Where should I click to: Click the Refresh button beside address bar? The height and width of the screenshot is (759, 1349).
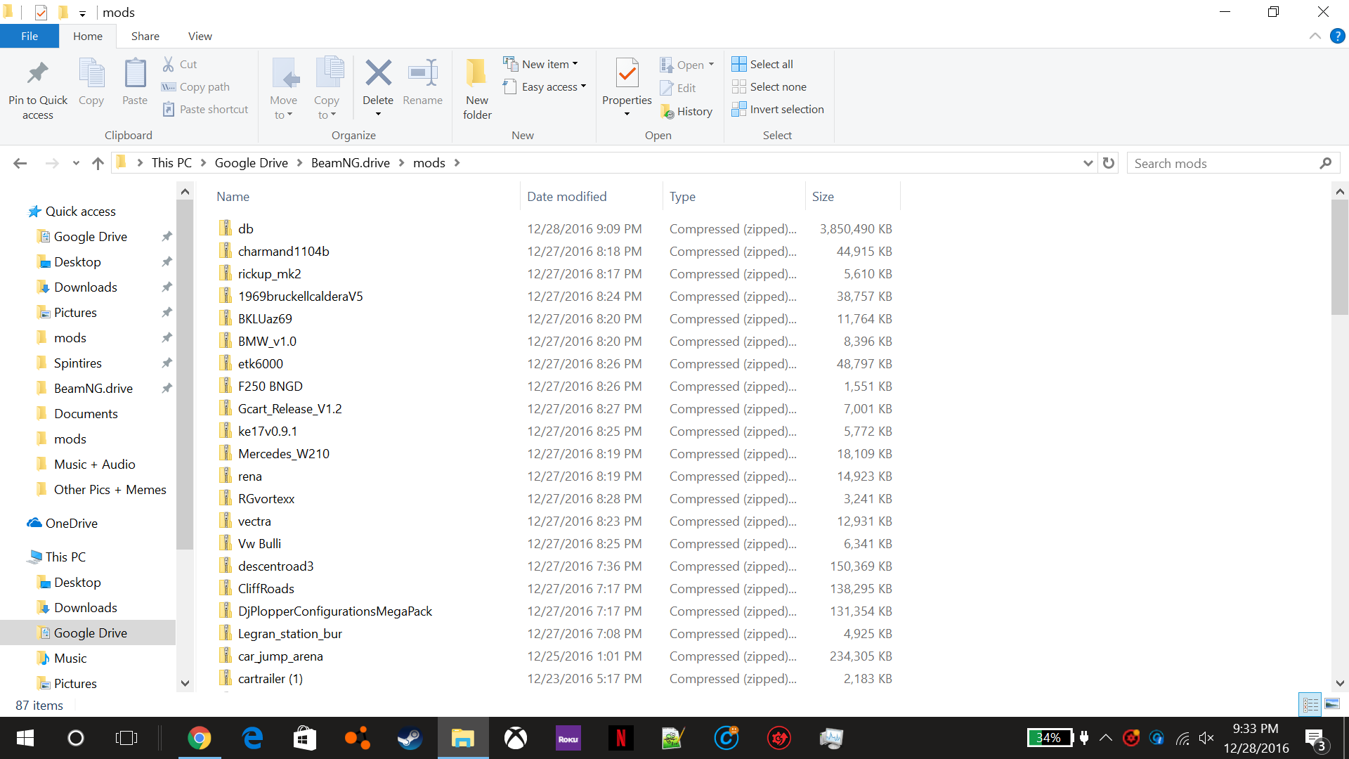pyautogui.click(x=1109, y=163)
